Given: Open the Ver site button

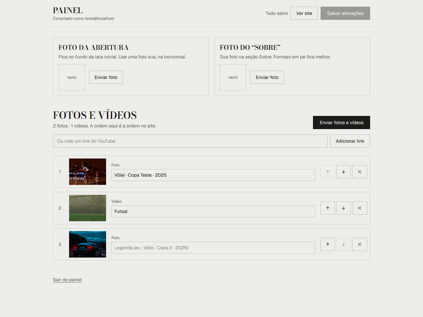Looking at the screenshot, I should point(304,13).
